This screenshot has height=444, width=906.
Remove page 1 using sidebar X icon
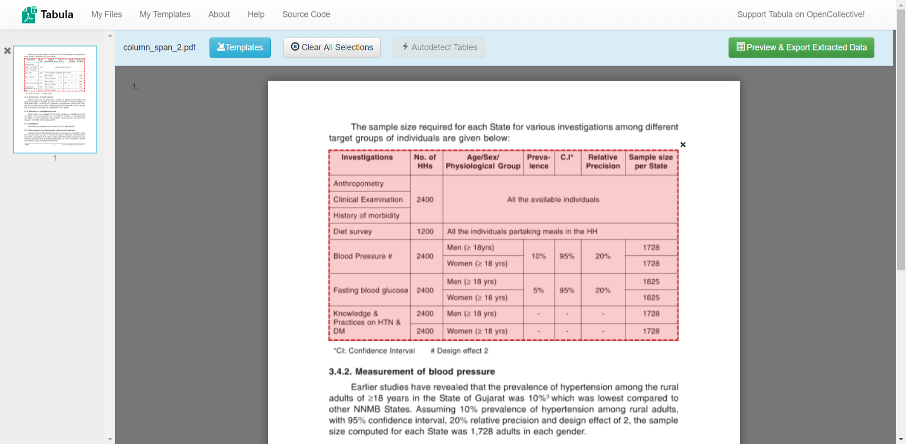[x=8, y=50]
